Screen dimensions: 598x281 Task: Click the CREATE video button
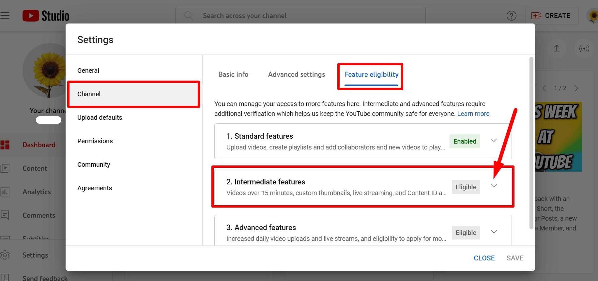coord(551,16)
